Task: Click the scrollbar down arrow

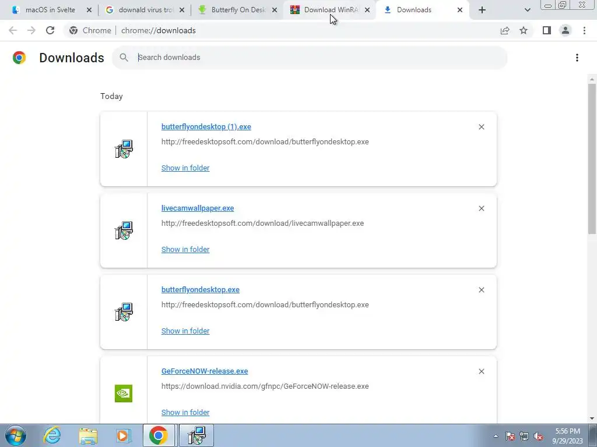Action: (592, 419)
